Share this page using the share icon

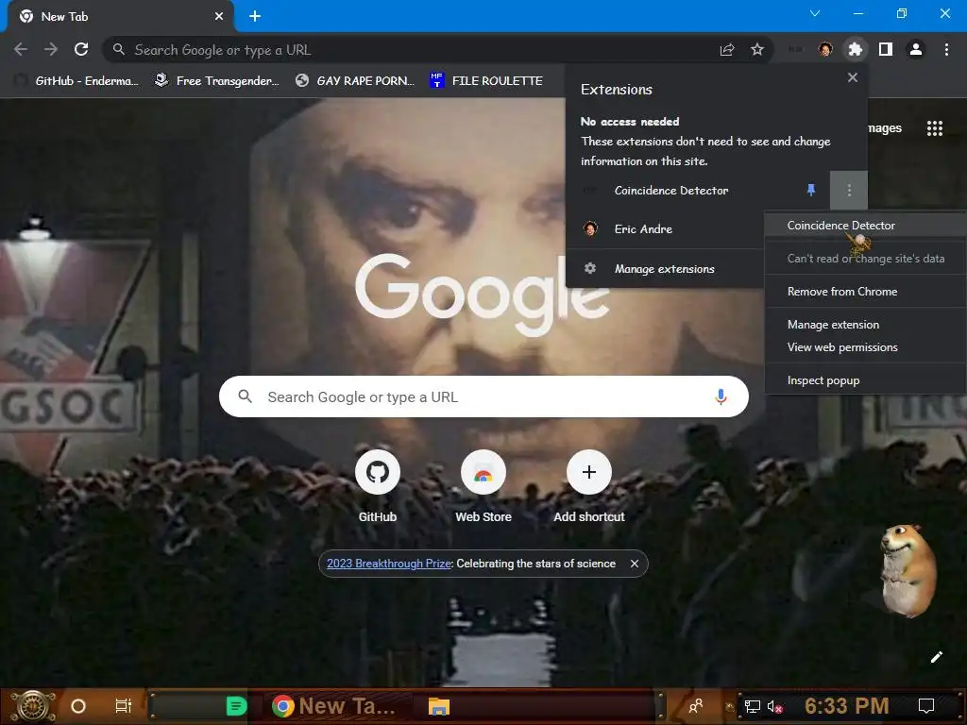[727, 49]
